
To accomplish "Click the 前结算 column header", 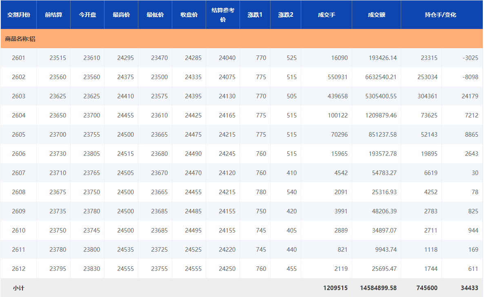I will tap(53, 15).
